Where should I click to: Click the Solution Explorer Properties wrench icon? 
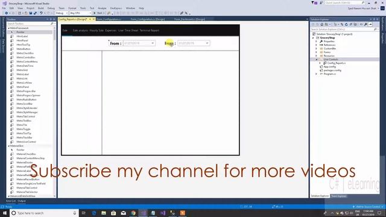point(366,24)
